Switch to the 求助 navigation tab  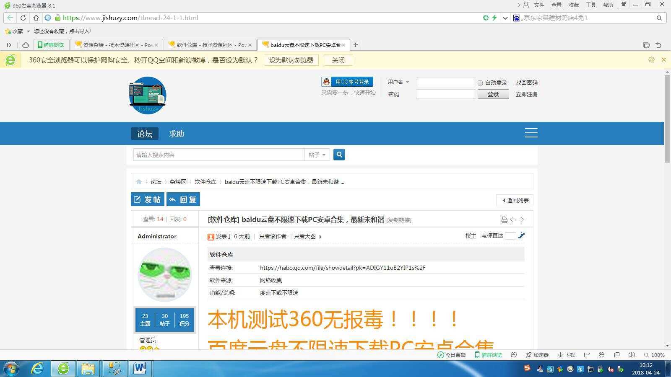(x=176, y=134)
